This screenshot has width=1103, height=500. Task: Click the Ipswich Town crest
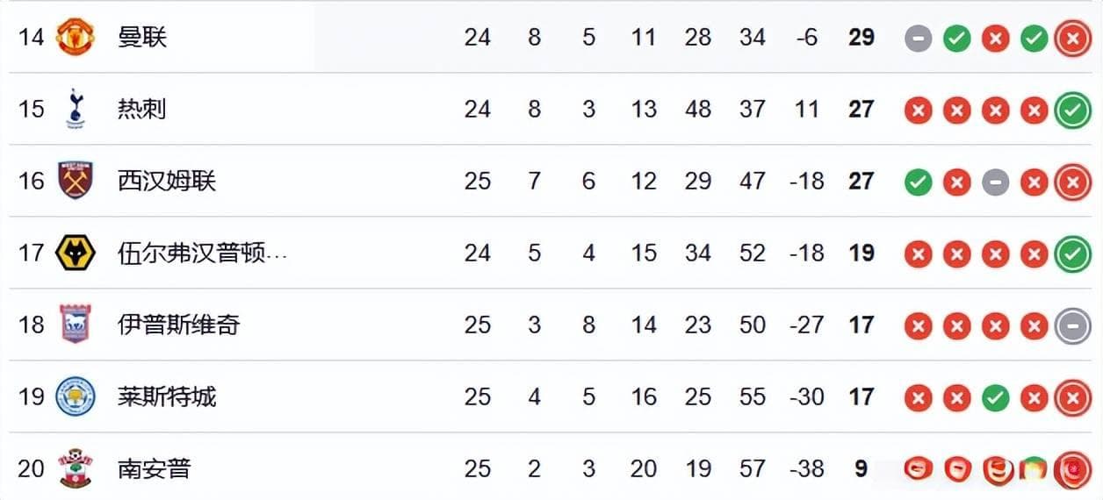[75, 325]
